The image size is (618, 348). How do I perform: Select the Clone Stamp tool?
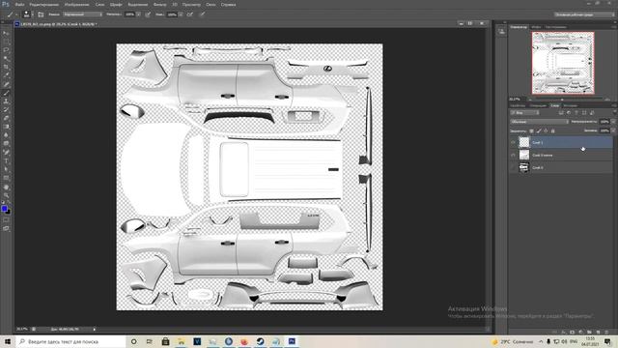click(6, 101)
